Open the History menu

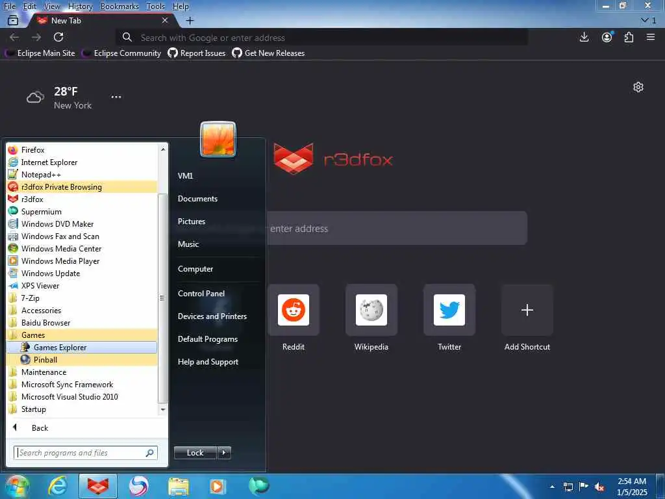coord(80,6)
